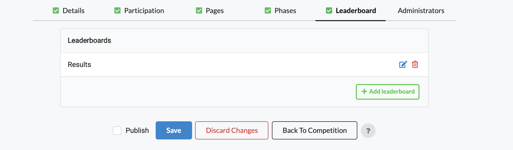513x150 pixels.
Task: Switch to the Participation tab
Action: (x=144, y=11)
